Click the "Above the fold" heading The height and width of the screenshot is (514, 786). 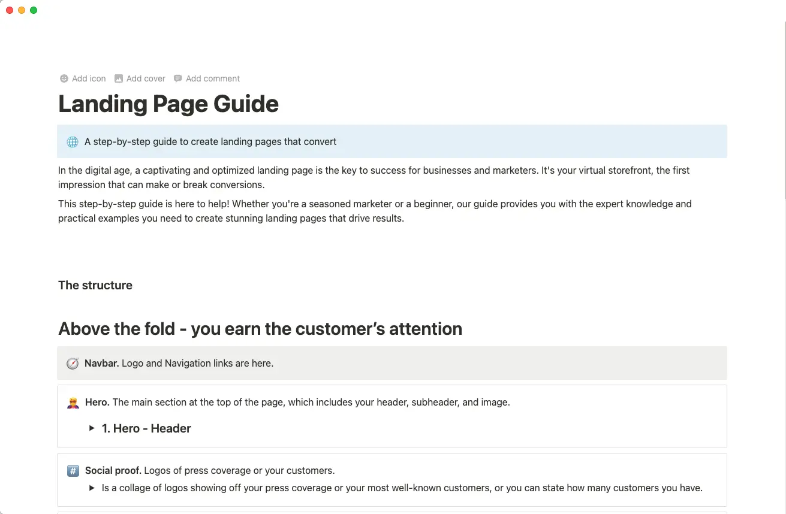click(260, 329)
